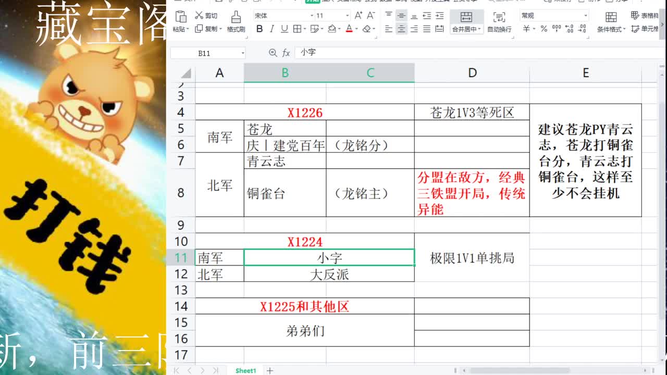Screen dimensions: 667x375
Task: Apply percent style to the cell
Action: point(544,29)
